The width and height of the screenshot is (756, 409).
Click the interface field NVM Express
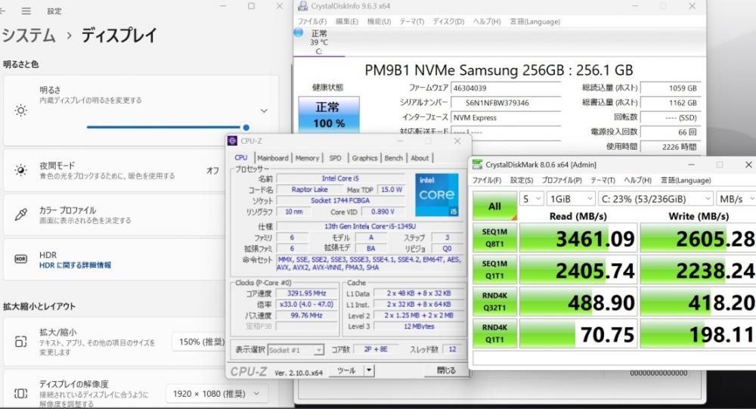coord(505,118)
